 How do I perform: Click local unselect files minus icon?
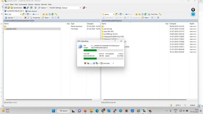pos(56,18)
